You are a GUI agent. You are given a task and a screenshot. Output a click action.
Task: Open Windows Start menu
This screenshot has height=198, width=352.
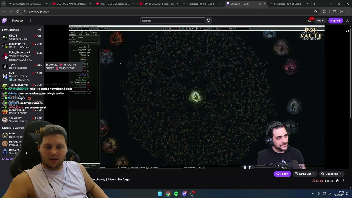pyautogui.click(x=160, y=194)
